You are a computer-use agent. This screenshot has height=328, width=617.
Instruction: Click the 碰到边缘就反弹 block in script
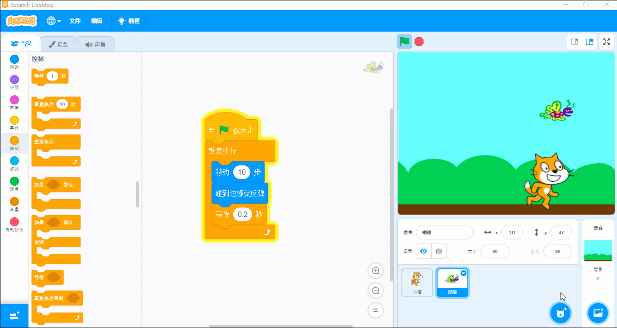(x=240, y=193)
